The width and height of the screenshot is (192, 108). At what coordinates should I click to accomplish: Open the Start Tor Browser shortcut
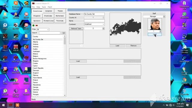pos(16,93)
